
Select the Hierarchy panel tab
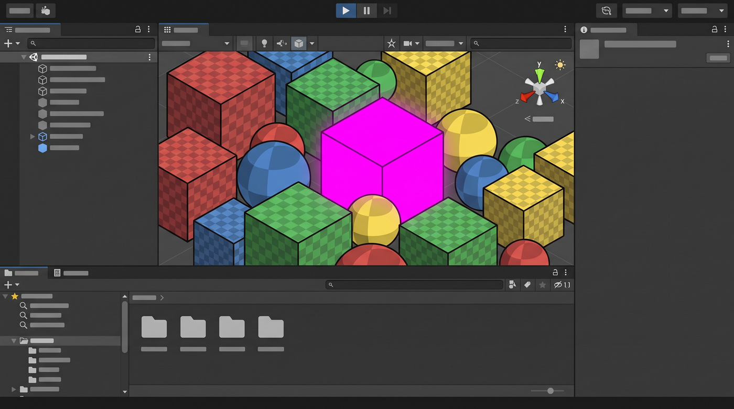click(30, 30)
